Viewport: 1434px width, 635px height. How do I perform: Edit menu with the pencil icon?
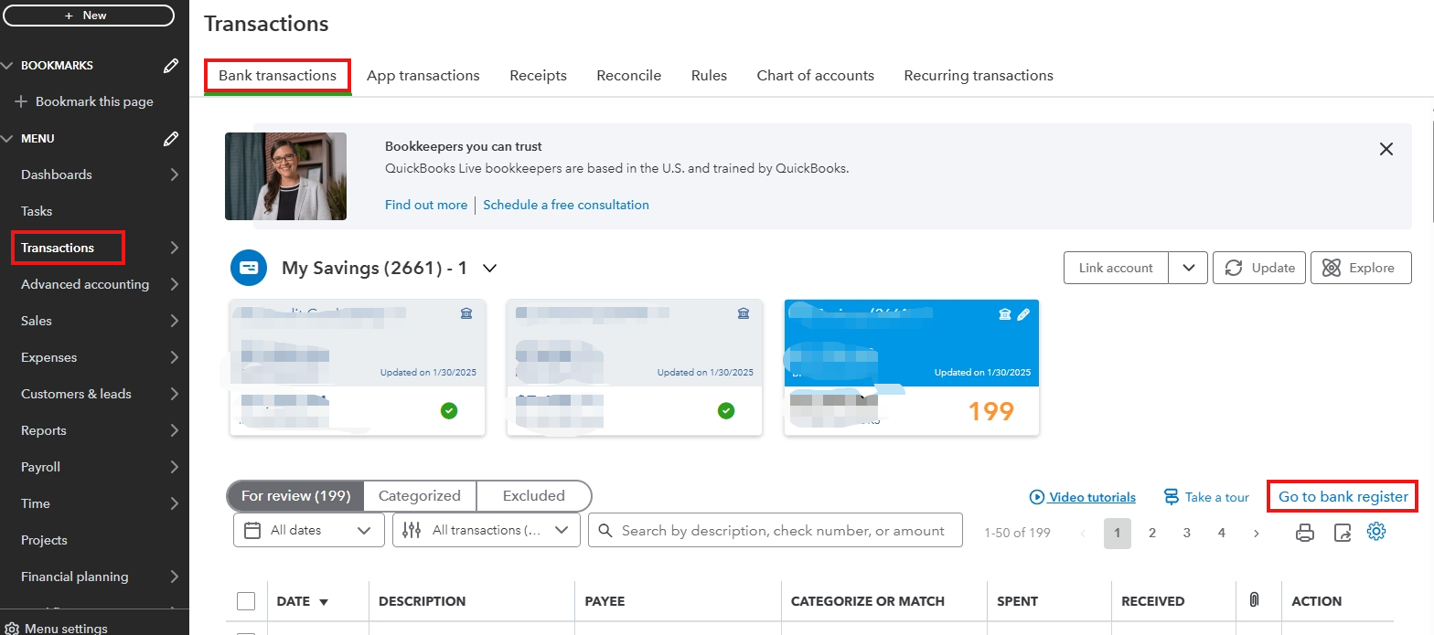pos(171,139)
